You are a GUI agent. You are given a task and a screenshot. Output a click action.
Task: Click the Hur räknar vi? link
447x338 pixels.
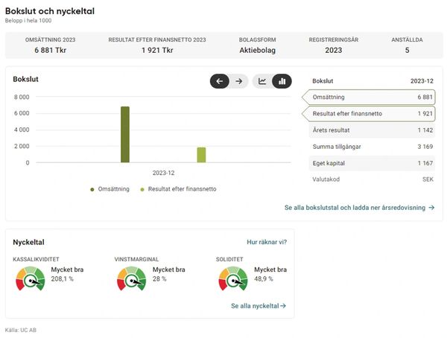[267, 242]
